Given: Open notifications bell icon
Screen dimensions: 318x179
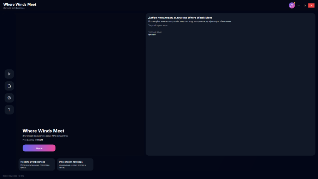Looking at the screenshot, I should (x=291, y=5).
